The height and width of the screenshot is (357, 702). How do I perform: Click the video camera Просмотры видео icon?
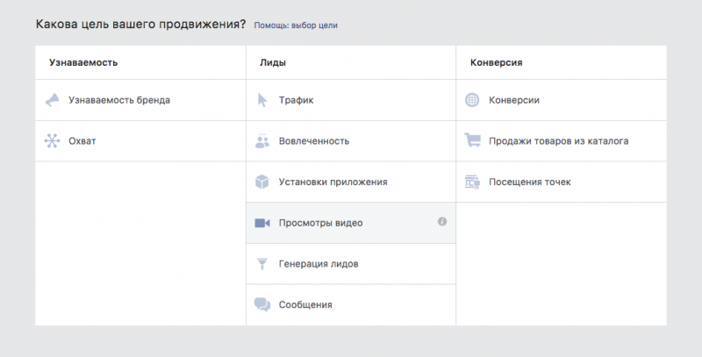262,223
